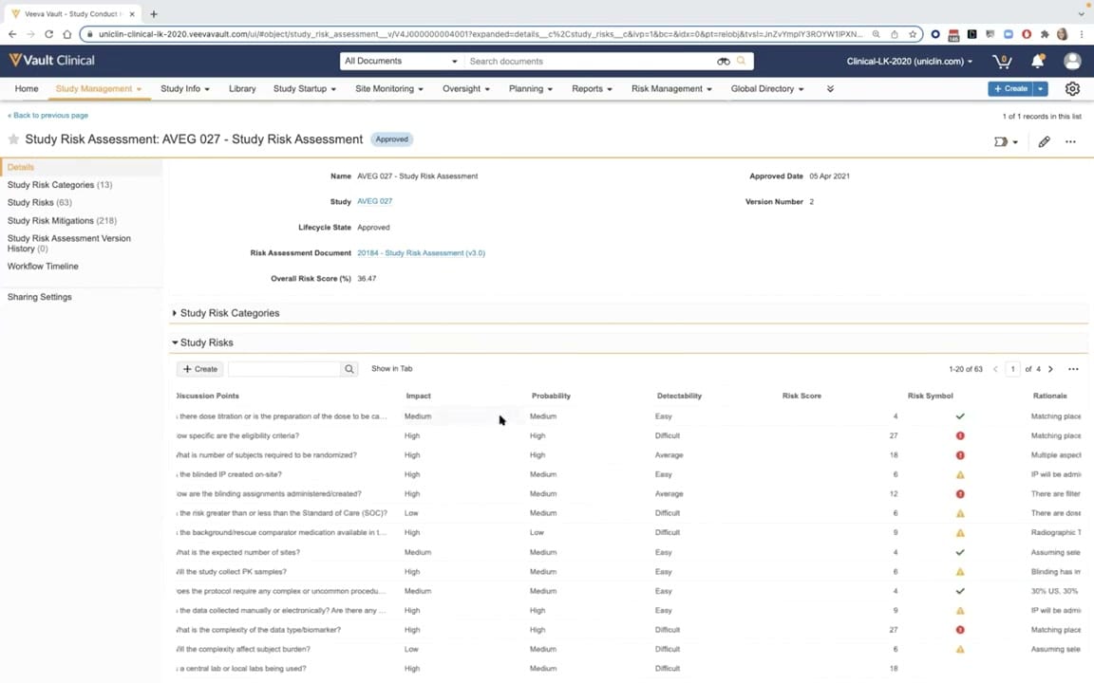Viewport: 1094px width, 683px height.
Task: Reload the browser page
Action: [x=48, y=34]
